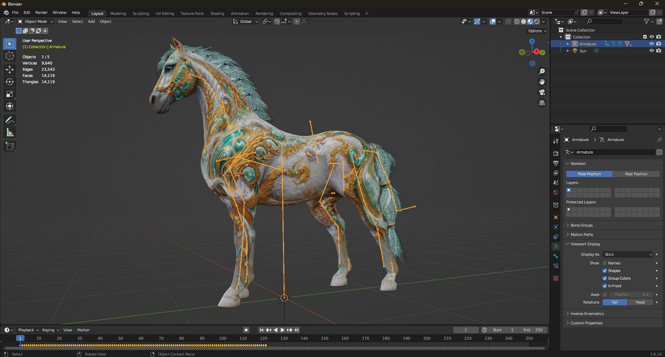The width and height of the screenshot is (665, 357).
Task: Uncheck the Shapes checkbox
Action: [605, 271]
